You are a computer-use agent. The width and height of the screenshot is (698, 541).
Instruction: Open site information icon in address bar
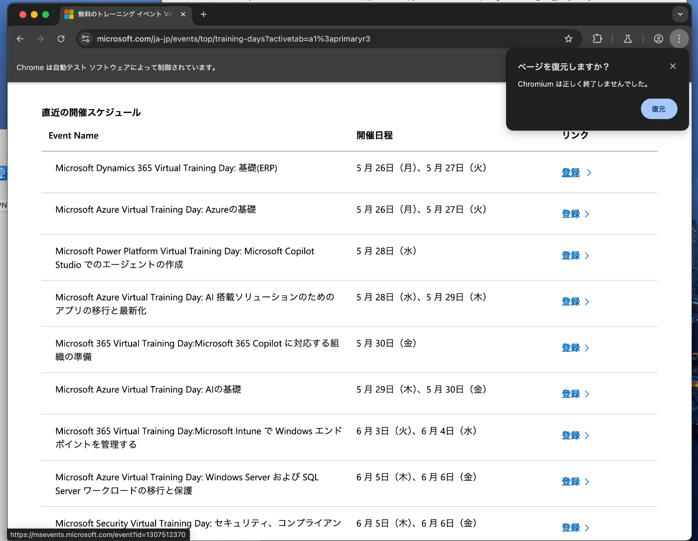(86, 39)
